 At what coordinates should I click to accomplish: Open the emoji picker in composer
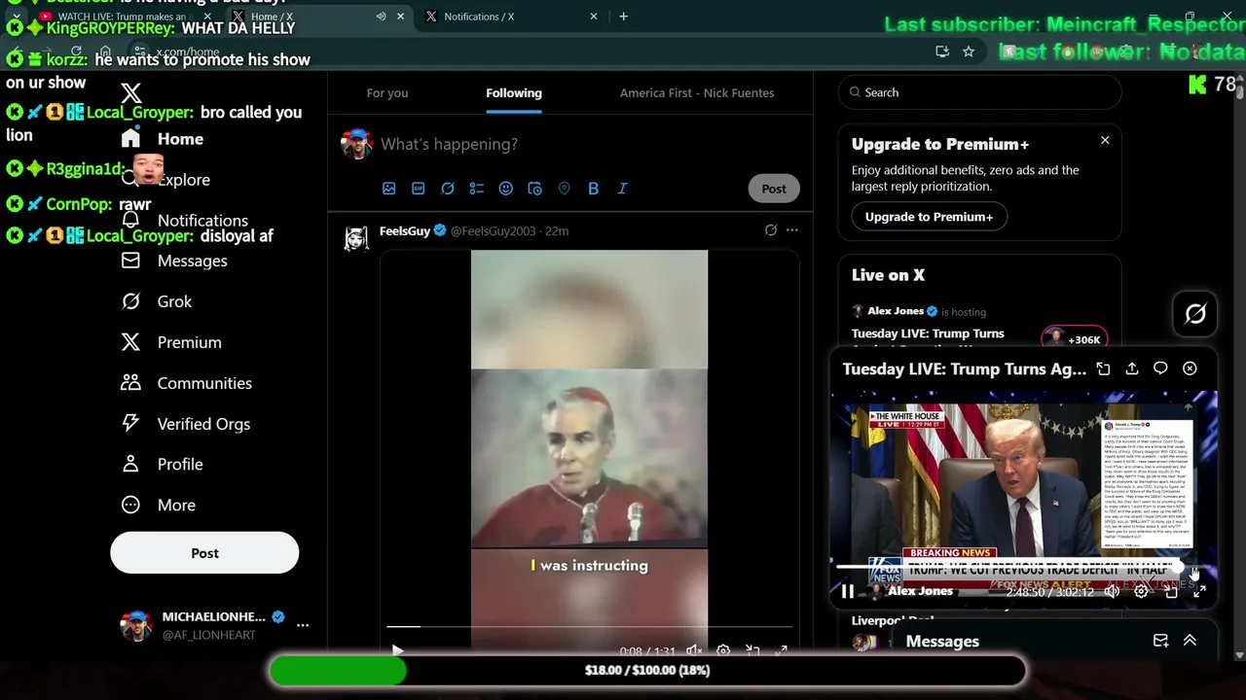(x=506, y=189)
